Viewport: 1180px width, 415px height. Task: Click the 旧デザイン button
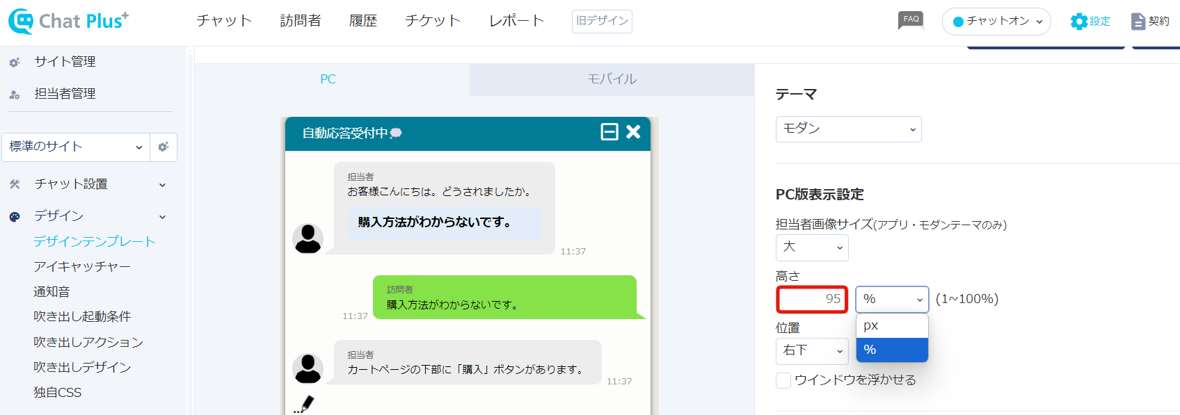602,21
